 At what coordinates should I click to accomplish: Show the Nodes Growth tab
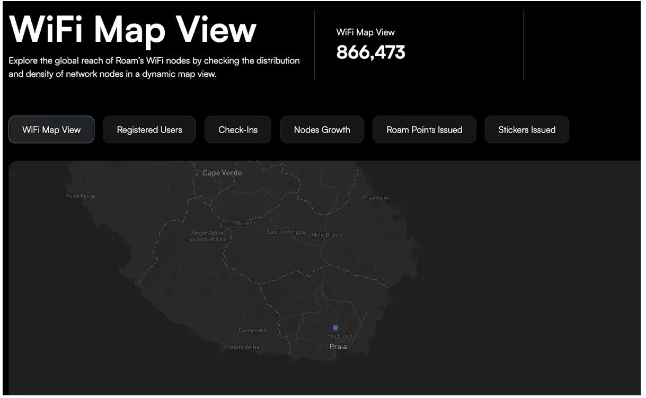pyautogui.click(x=322, y=130)
